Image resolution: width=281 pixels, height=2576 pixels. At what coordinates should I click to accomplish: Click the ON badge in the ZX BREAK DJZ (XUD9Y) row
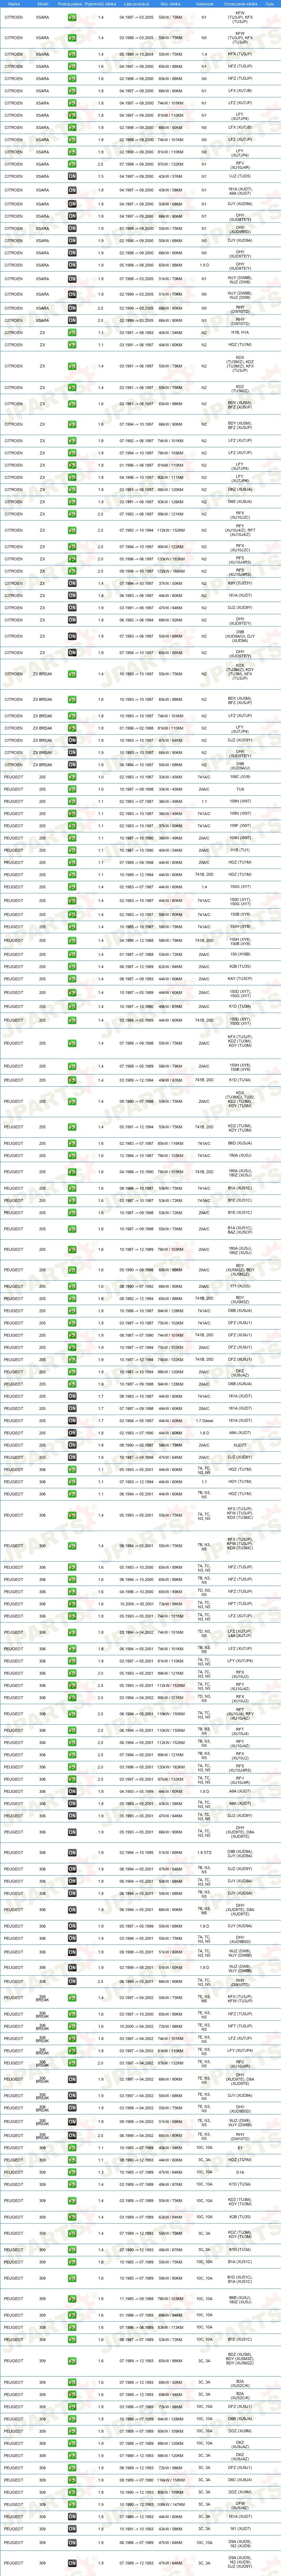pyautogui.click(x=72, y=740)
